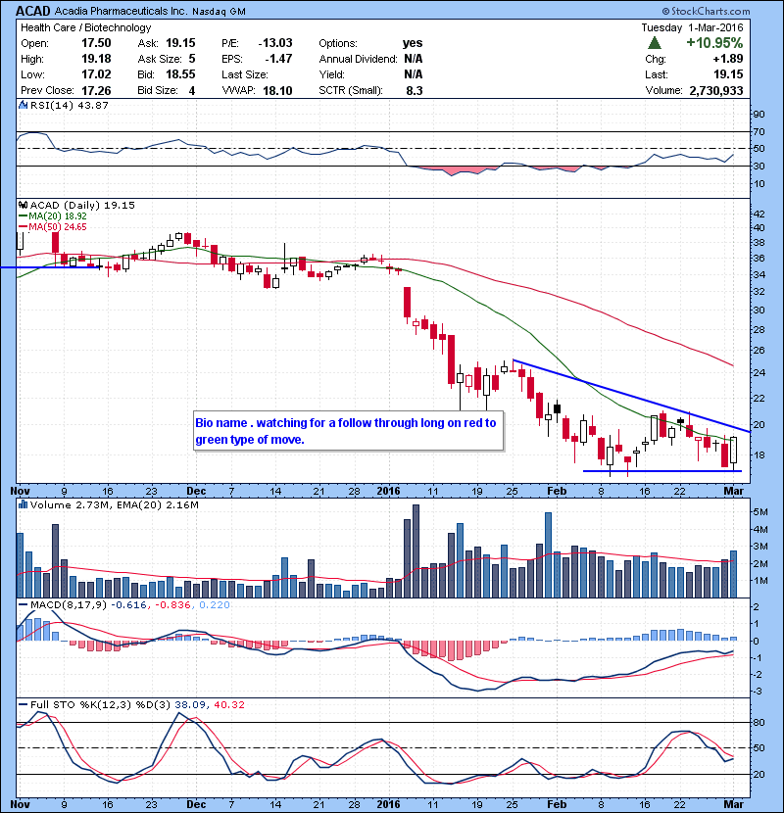Click the Volume panel bar icon
Image resolution: width=784 pixels, height=813 pixels.
pyautogui.click(x=23, y=504)
